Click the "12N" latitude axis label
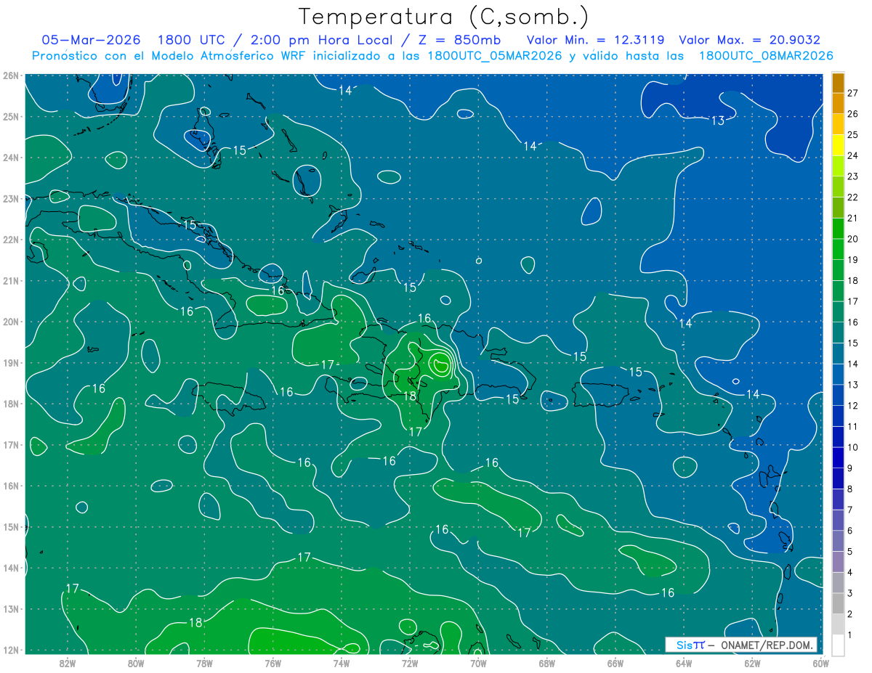The height and width of the screenshot is (673, 872). pyautogui.click(x=10, y=650)
